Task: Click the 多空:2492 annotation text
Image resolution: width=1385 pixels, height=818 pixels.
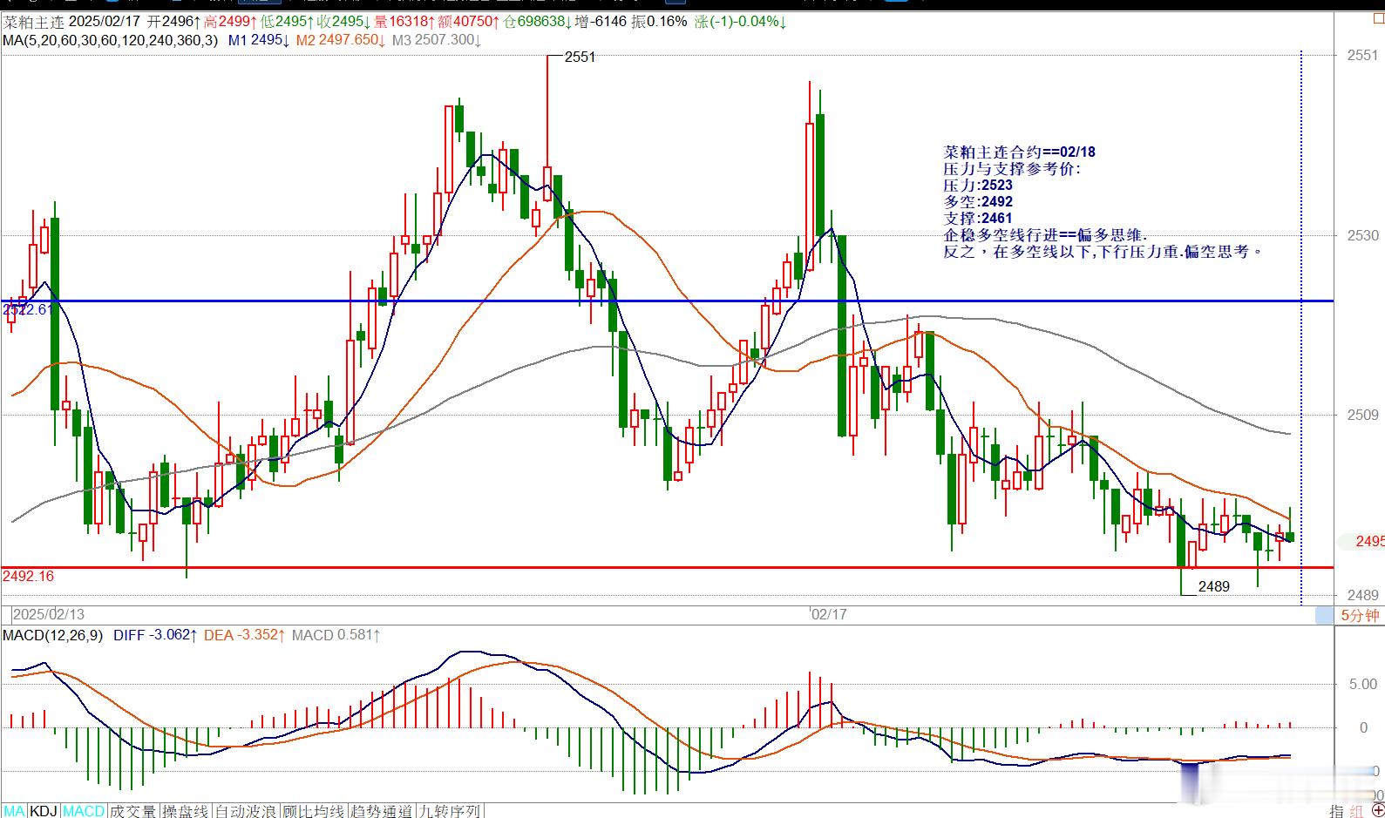Action: [978, 201]
